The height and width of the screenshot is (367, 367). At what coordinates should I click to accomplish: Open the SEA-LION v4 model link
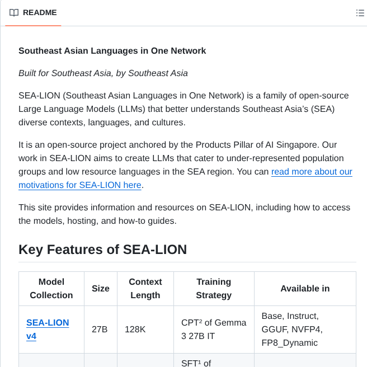point(48,330)
